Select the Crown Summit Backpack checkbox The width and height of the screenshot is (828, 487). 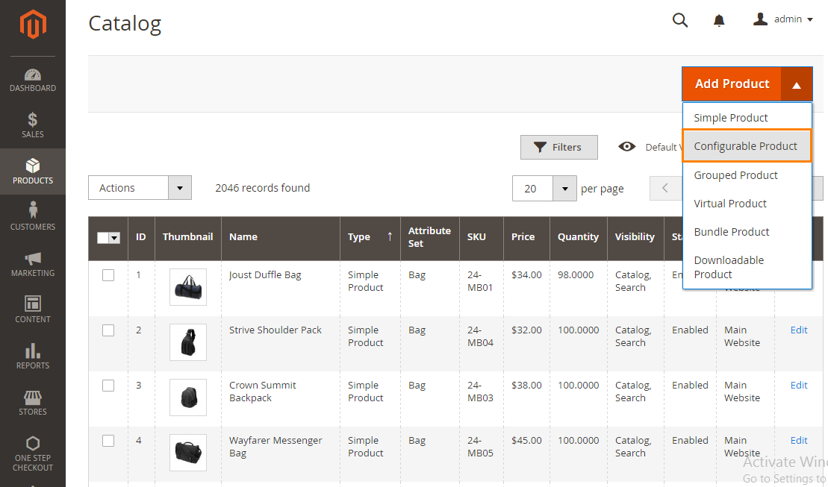(x=108, y=385)
